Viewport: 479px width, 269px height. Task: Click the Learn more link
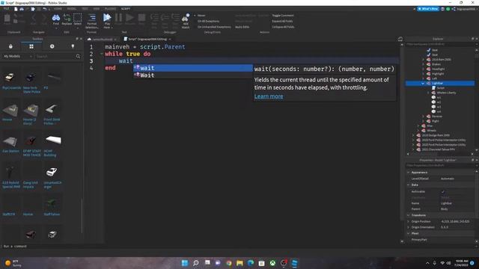click(x=269, y=96)
